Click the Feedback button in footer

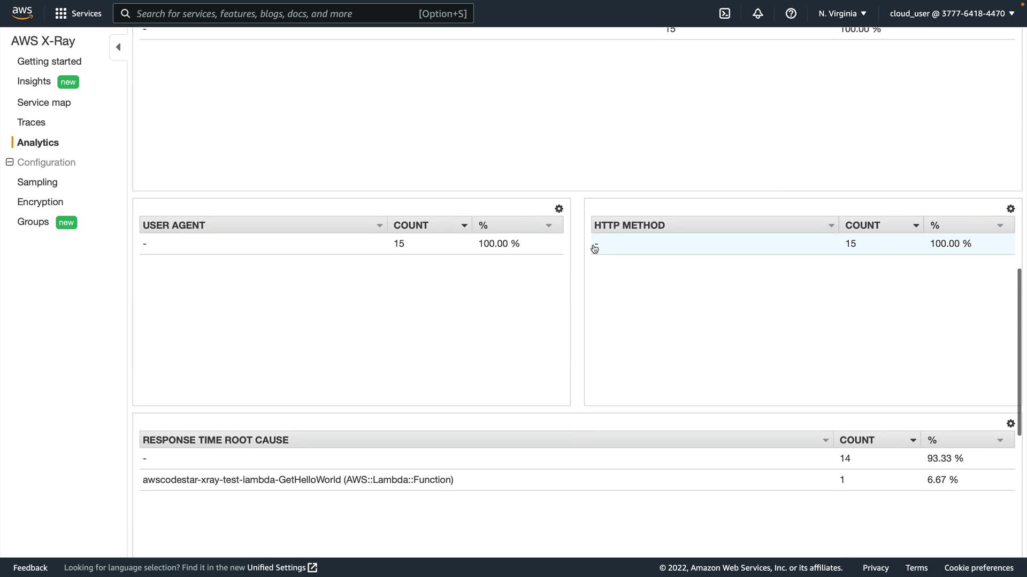[30, 567]
